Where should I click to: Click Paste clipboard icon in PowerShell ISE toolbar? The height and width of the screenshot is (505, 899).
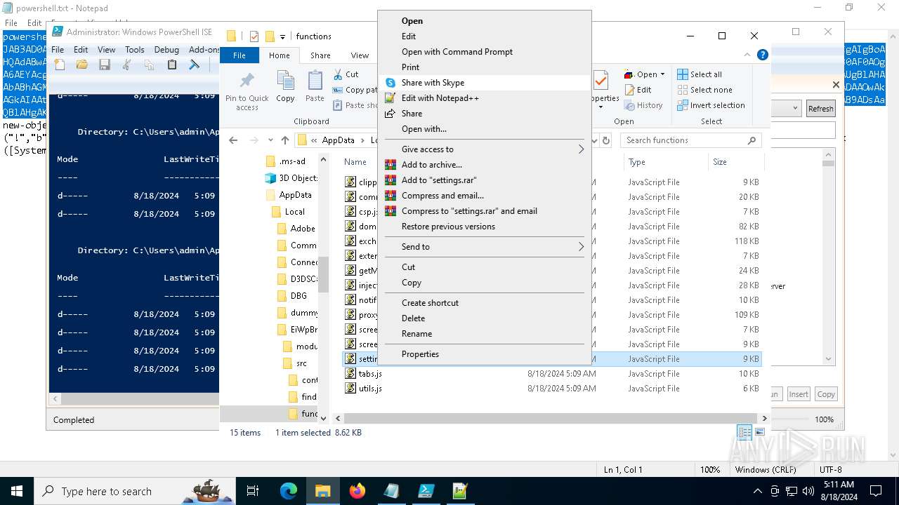[172, 65]
